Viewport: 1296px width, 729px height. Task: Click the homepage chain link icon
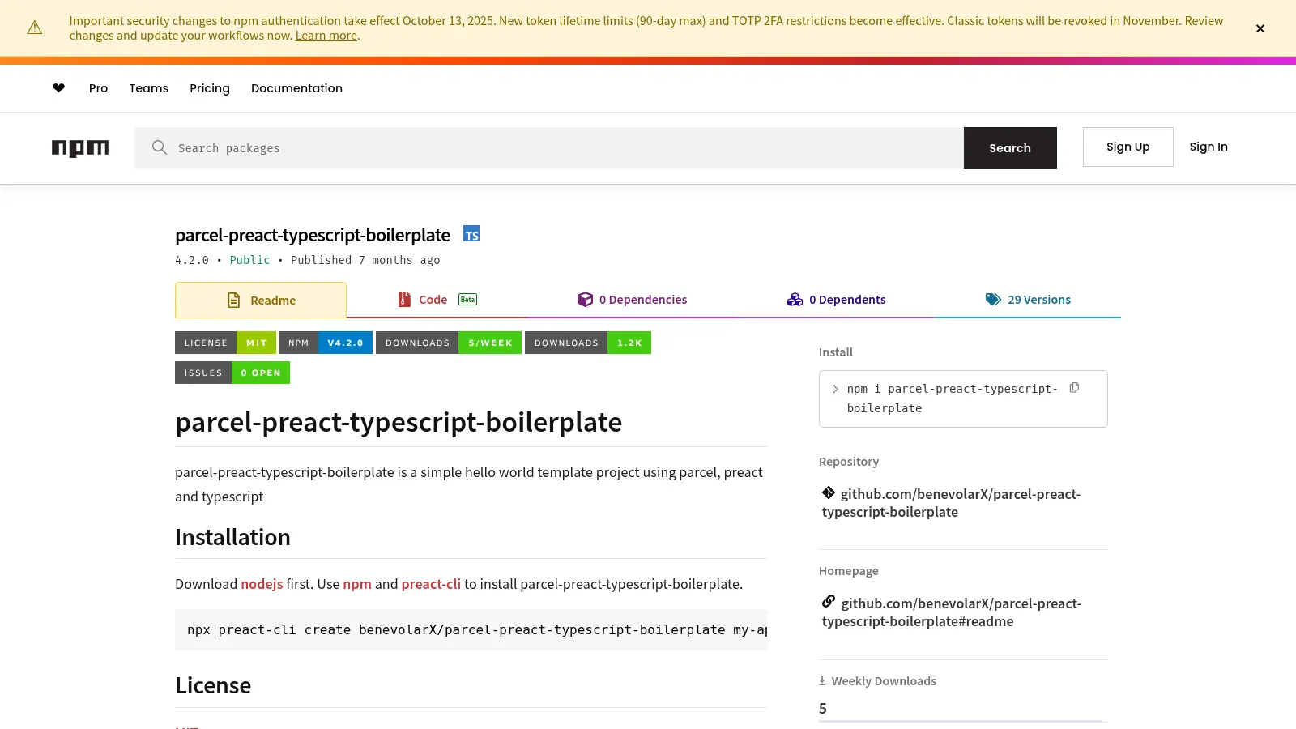(x=829, y=601)
